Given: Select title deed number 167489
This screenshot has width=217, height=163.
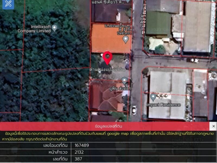Looking at the screenshot, I should pos(82,145).
